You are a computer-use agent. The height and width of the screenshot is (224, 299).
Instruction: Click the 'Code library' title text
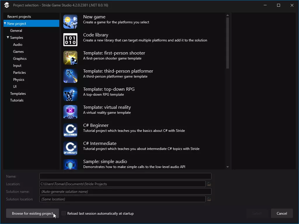click(x=95, y=35)
